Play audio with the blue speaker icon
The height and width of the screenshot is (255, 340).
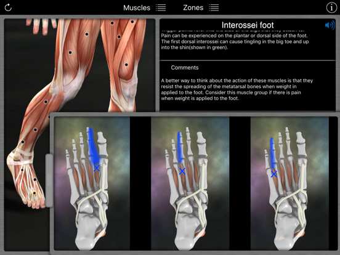(x=330, y=25)
